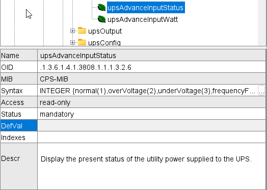This screenshot has width=267, height=190.
Task: Click the OID value field
Action: (x=151, y=67)
